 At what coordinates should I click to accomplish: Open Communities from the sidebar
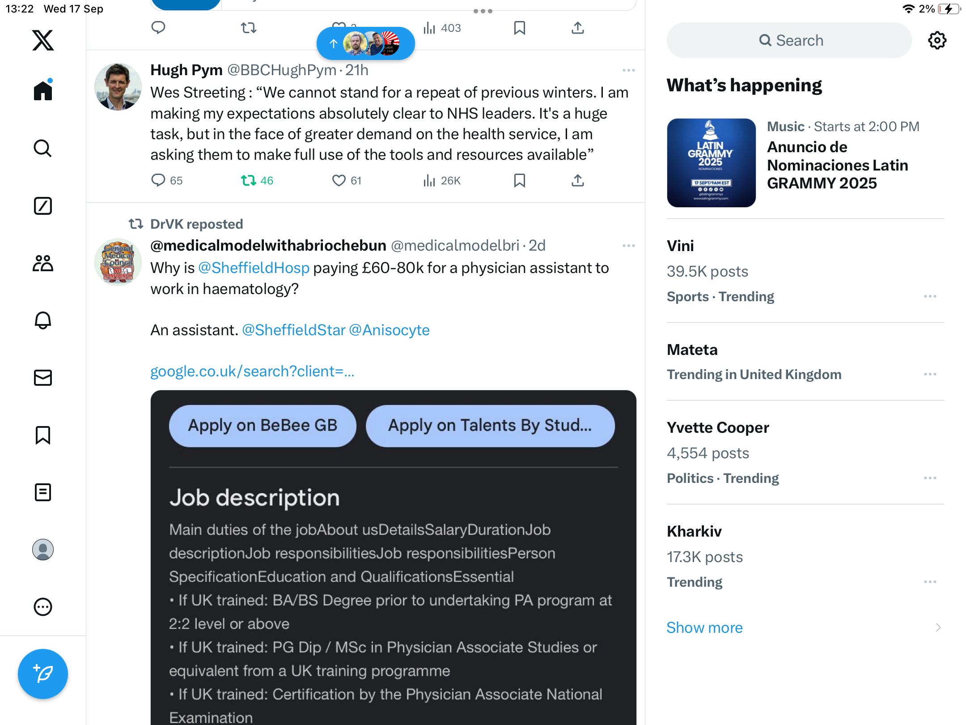(43, 263)
